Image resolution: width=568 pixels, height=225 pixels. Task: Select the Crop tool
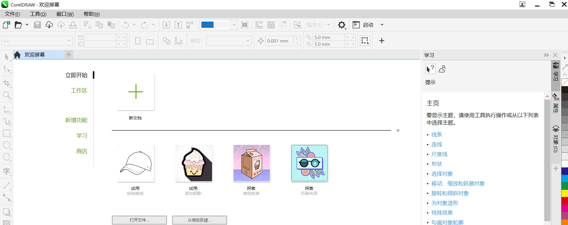tap(7, 83)
